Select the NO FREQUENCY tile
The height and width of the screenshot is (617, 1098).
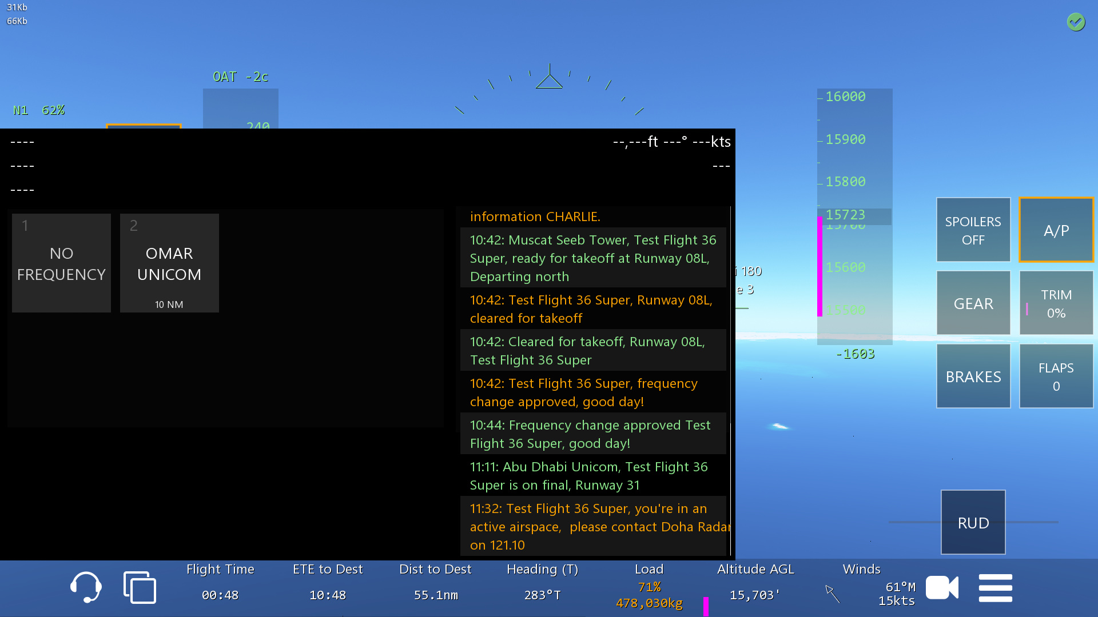pos(61,263)
